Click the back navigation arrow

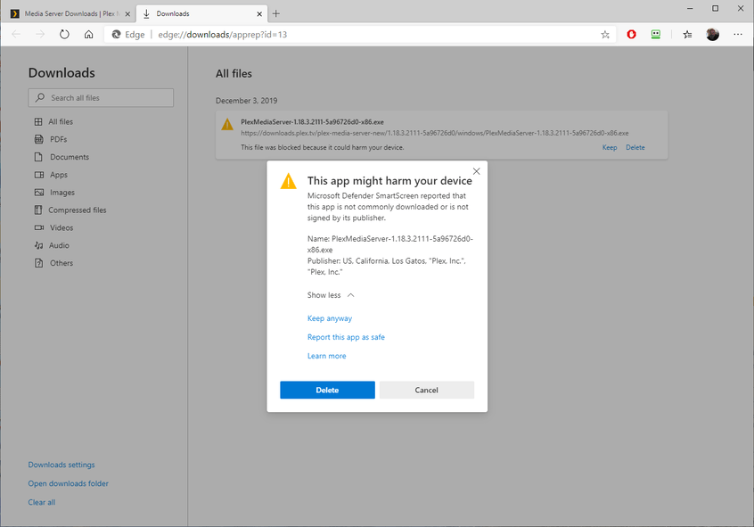[x=16, y=34]
